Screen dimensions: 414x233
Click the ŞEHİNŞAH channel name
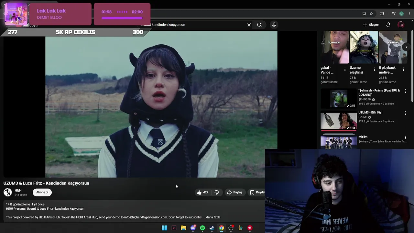coord(365,99)
